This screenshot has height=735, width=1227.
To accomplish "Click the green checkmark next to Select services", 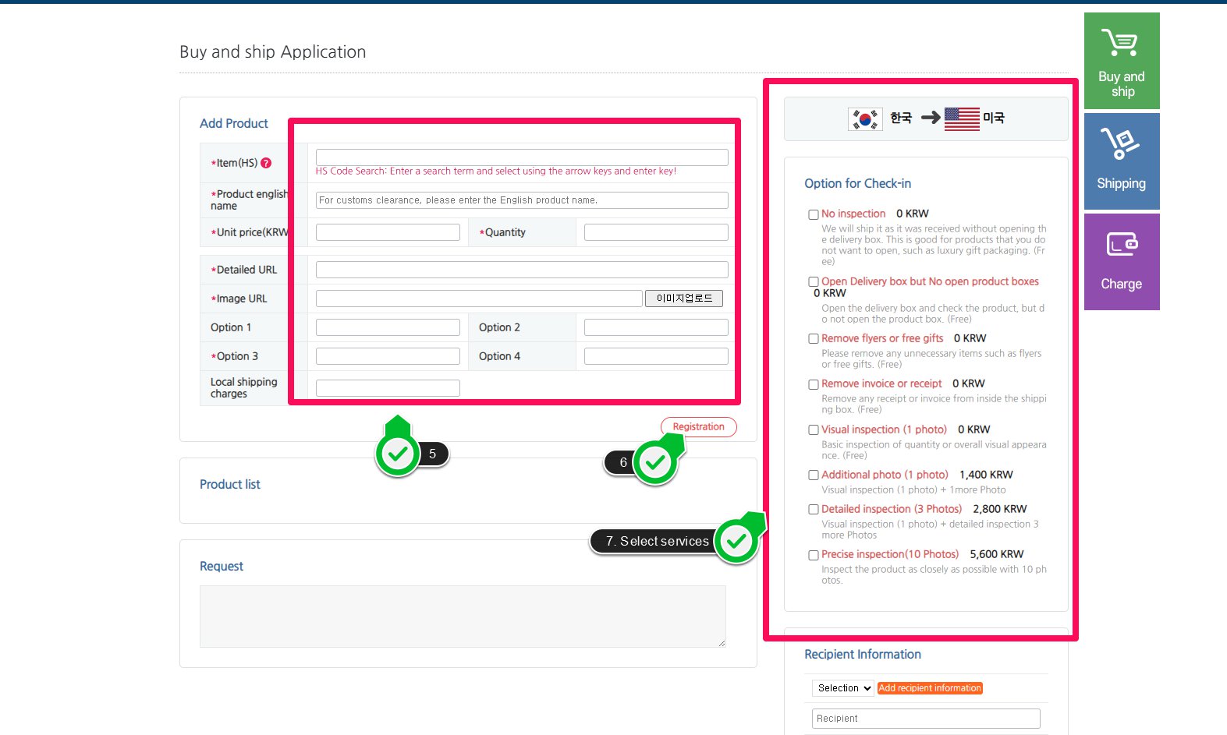I will 737,541.
